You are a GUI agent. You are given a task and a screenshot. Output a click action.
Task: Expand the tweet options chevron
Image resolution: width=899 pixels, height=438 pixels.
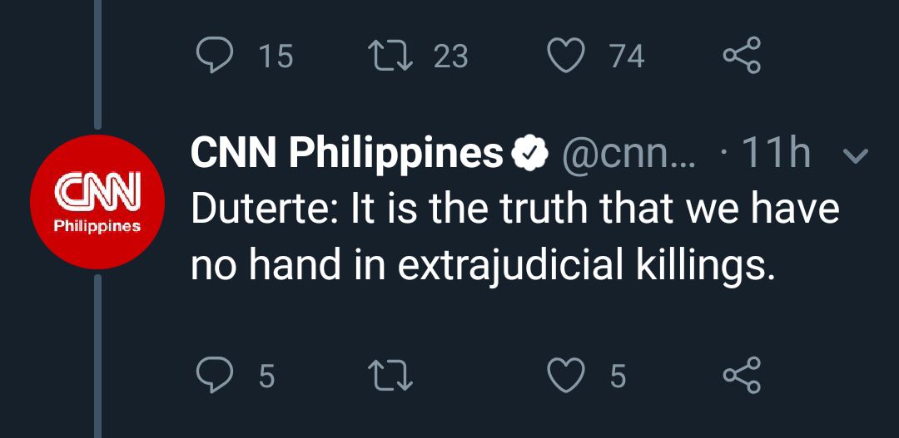point(856,154)
